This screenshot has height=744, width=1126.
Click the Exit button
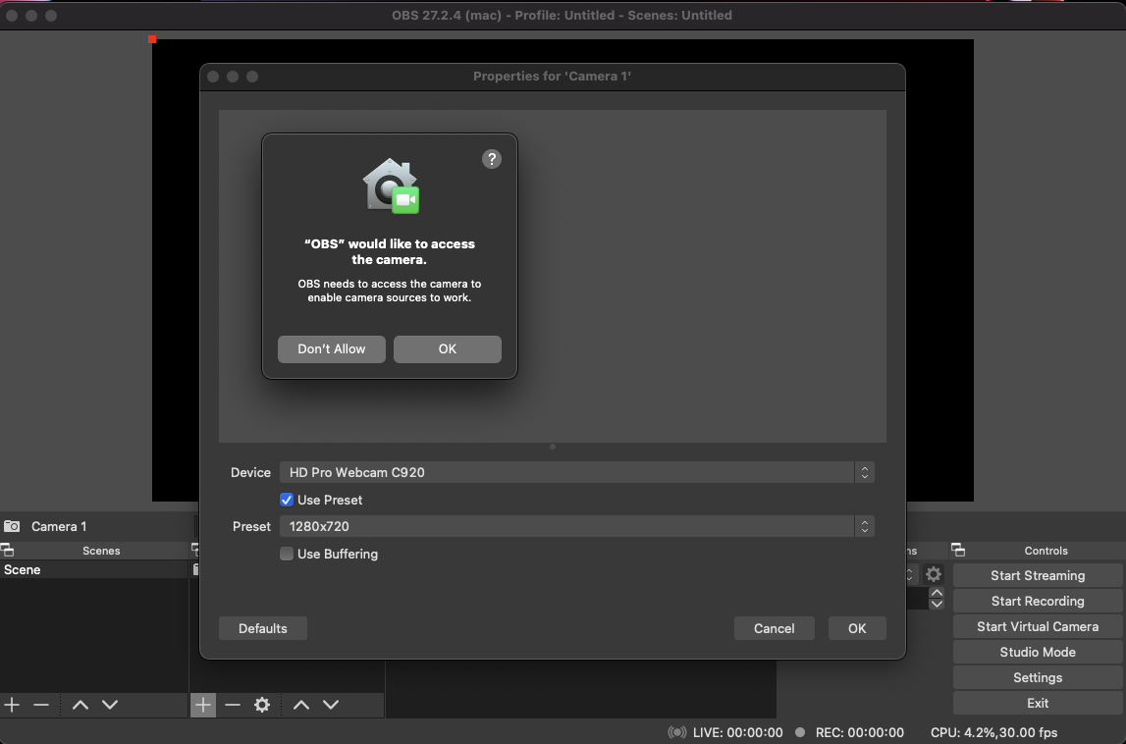click(1038, 703)
